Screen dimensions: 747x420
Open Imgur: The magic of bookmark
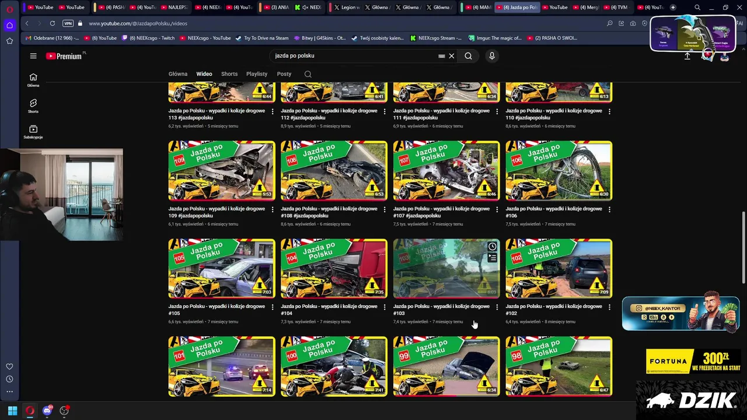495,38
